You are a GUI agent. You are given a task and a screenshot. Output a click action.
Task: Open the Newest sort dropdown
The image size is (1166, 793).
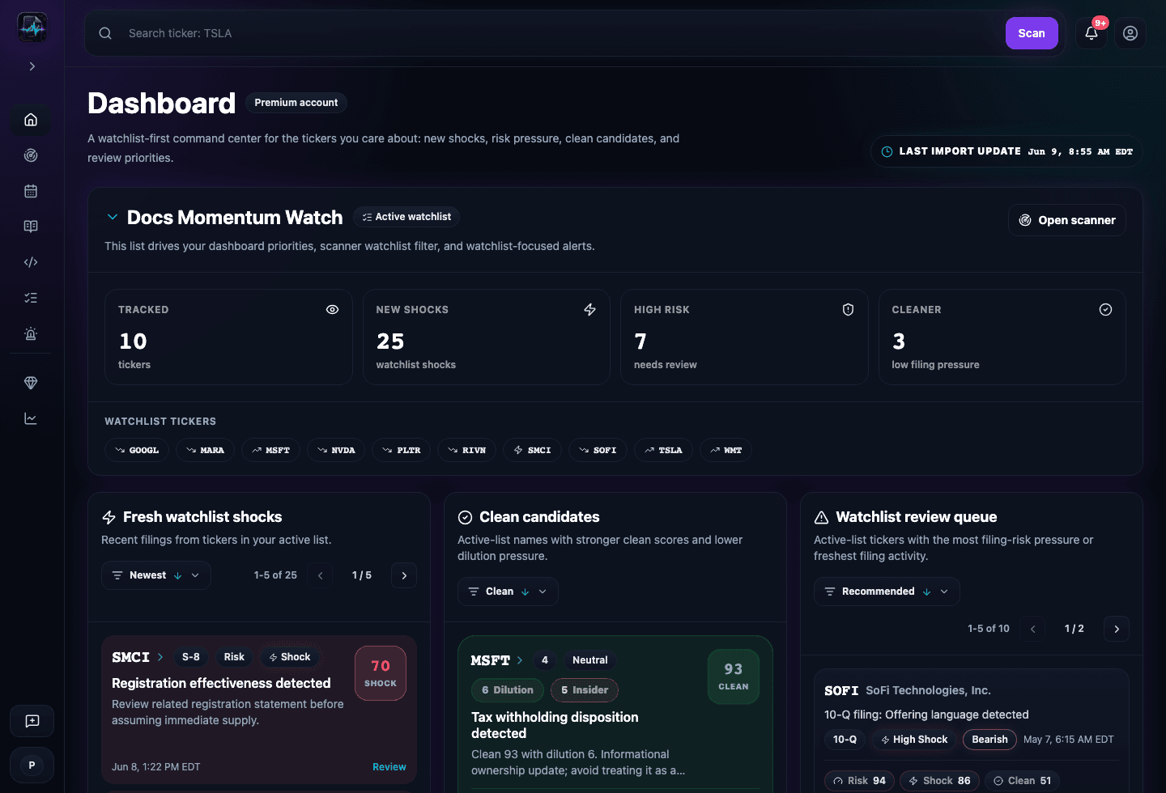pos(156,575)
